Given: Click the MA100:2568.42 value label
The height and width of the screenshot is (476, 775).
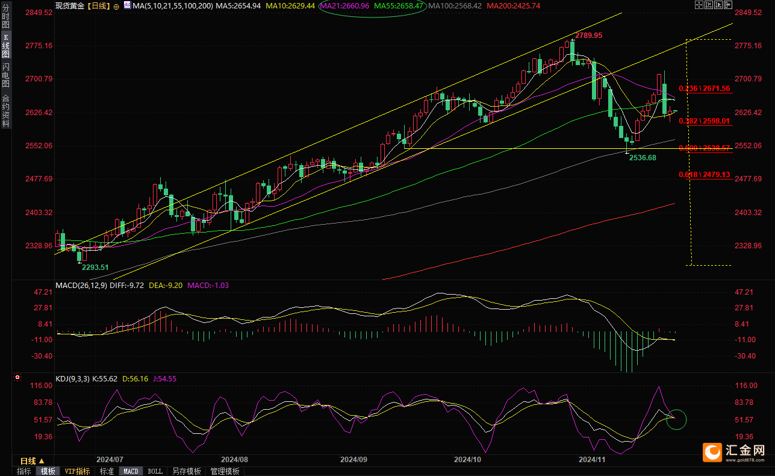Looking at the screenshot, I should pos(455,5).
